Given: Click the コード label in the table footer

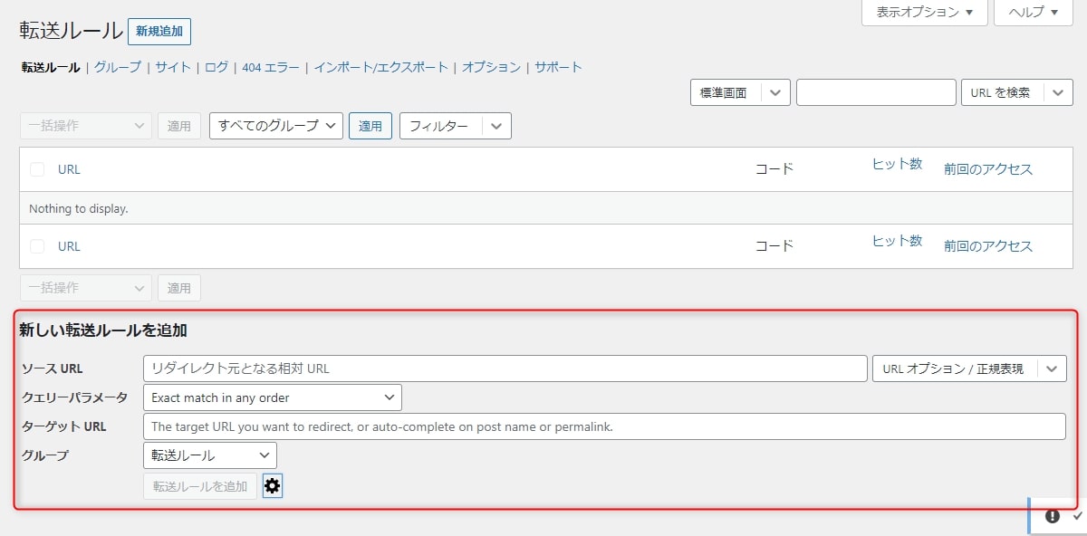Looking at the screenshot, I should pos(774,246).
